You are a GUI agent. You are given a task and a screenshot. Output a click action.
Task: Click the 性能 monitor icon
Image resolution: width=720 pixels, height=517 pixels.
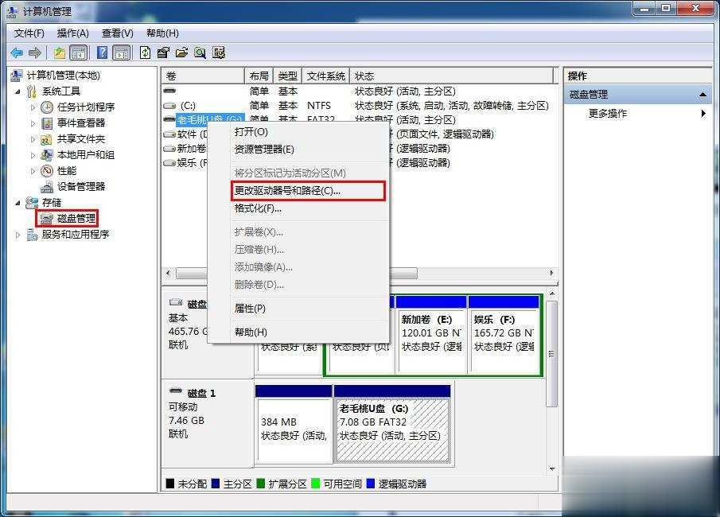tap(47, 171)
